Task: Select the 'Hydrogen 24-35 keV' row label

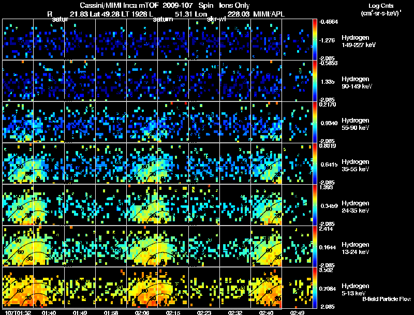Action: [356, 207]
